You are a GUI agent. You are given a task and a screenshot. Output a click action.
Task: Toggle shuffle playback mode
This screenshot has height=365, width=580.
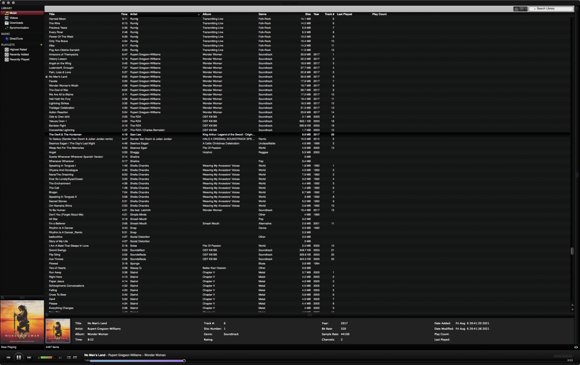tap(69, 357)
